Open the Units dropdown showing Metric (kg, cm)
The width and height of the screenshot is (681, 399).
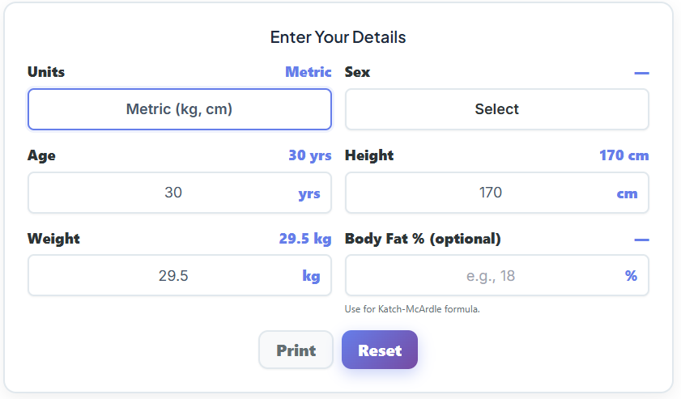[x=179, y=109]
